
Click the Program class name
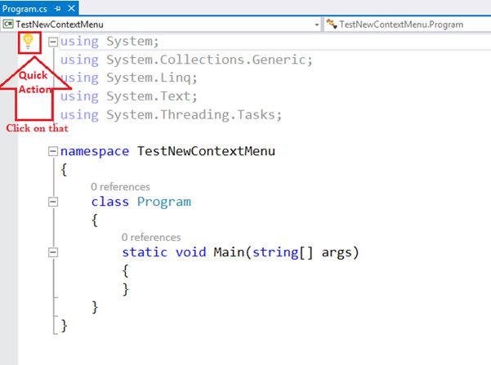(164, 202)
